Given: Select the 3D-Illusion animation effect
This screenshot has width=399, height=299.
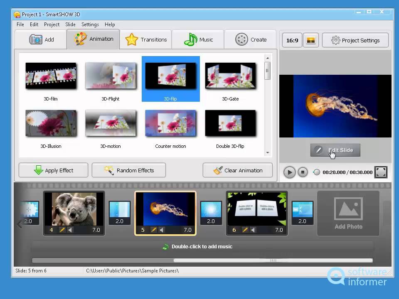Looking at the screenshot, I should 51,127.
